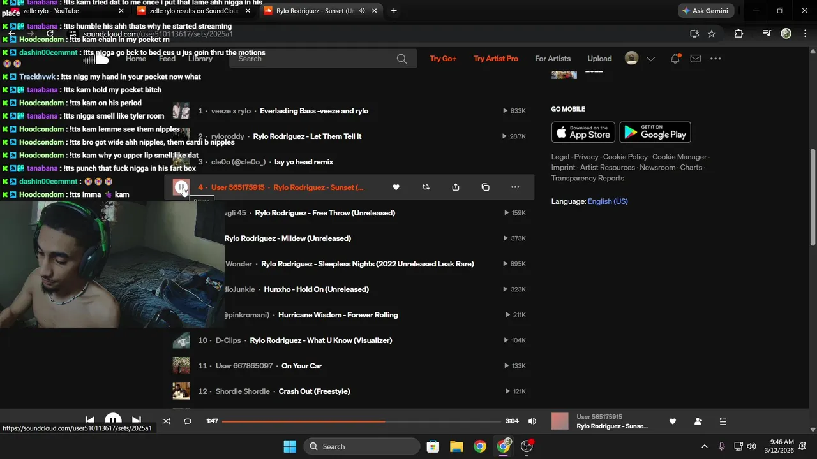The width and height of the screenshot is (817, 459).
Task: Open For Artists page
Action: click(553, 59)
